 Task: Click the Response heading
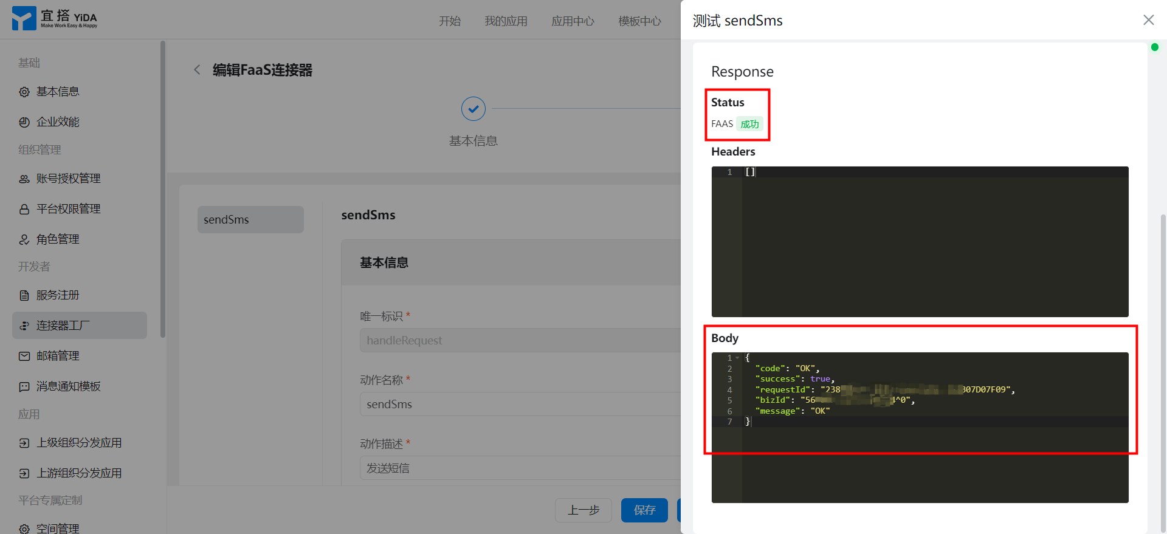[742, 72]
